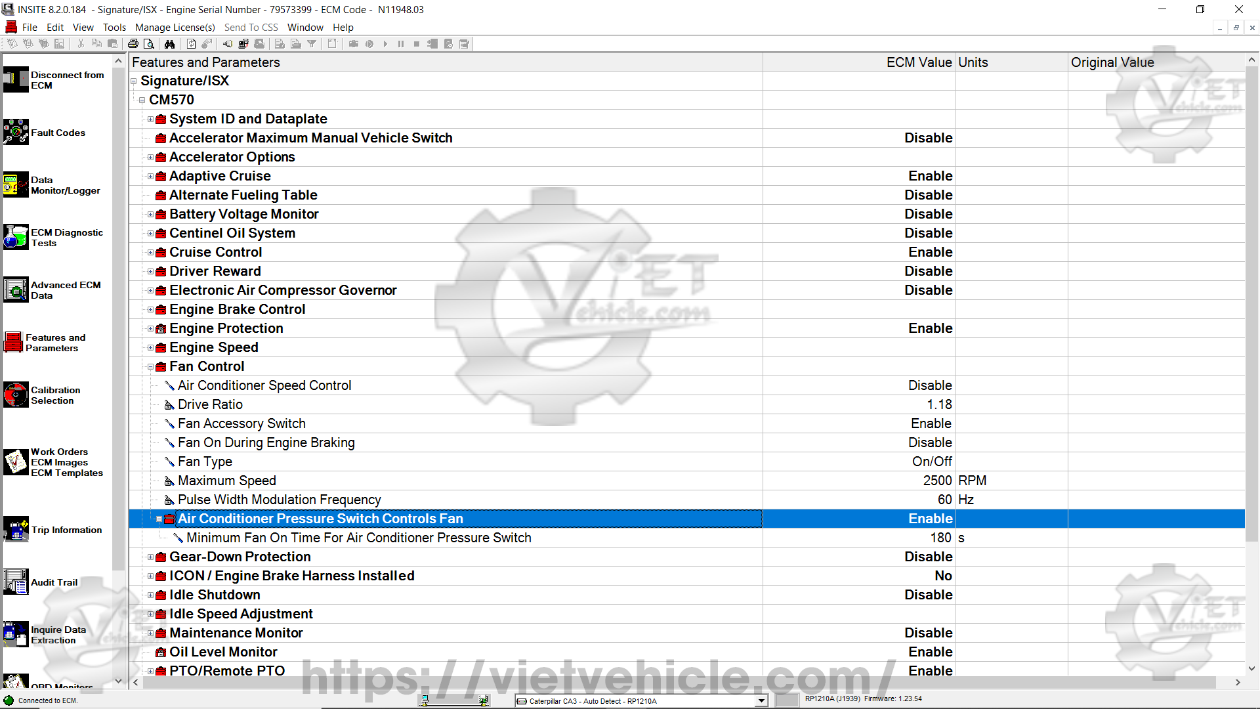
Task: Expand the Idle Shutdown tree node
Action: pos(150,595)
